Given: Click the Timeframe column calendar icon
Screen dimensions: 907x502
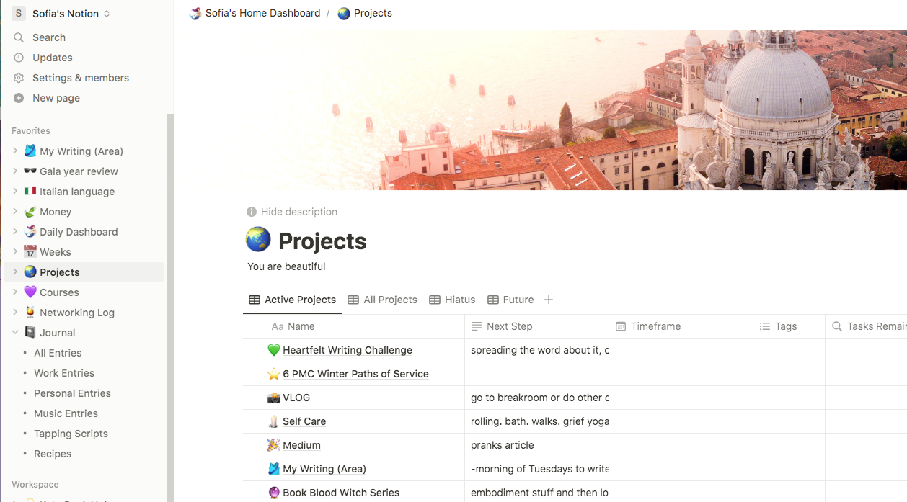Looking at the screenshot, I should click(x=621, y=326).
